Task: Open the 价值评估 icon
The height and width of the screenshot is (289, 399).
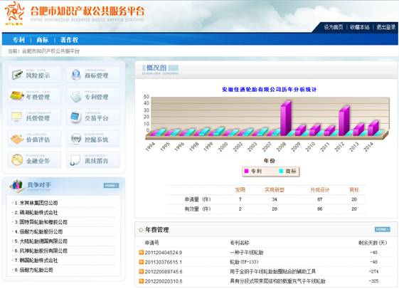Action: (x=17, y=139)
